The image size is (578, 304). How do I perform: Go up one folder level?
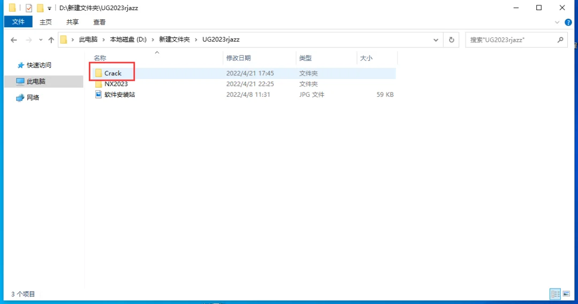(51, 40)
